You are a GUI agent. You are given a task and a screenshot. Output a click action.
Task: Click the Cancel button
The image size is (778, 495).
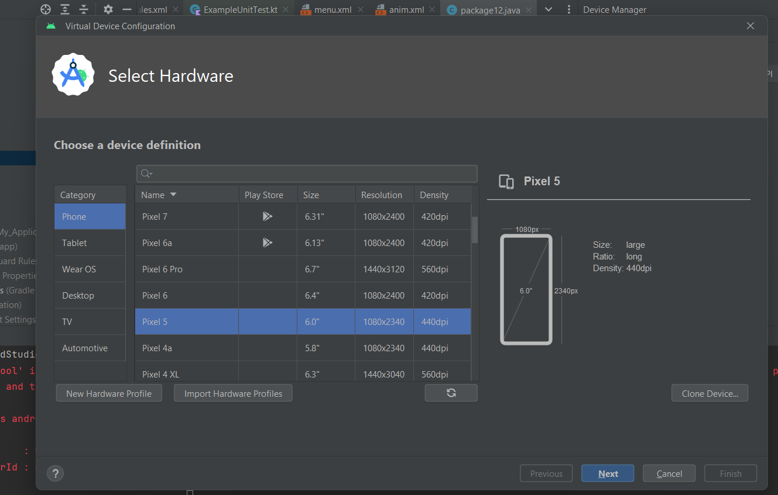click(669, 473)
